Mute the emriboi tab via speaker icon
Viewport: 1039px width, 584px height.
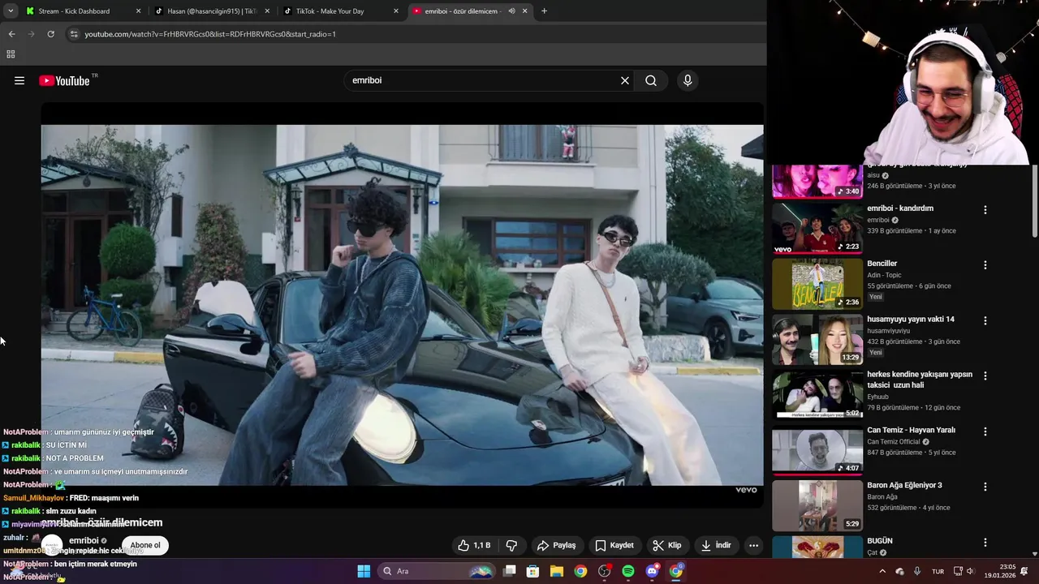(511, 11)
